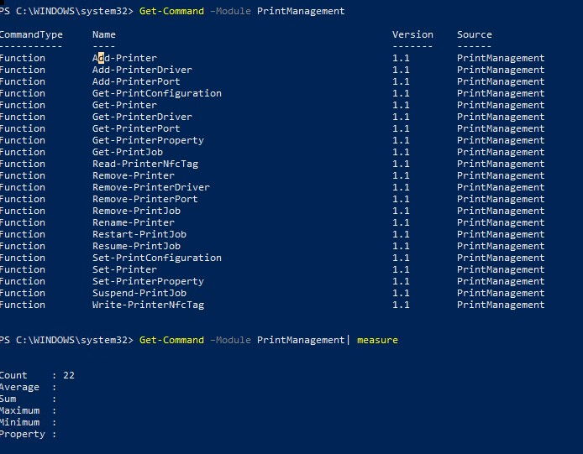This screenshot has height=454, width=583.
Task: Click the Add-PrinterDriver function name
Action: tap(142, 70)
